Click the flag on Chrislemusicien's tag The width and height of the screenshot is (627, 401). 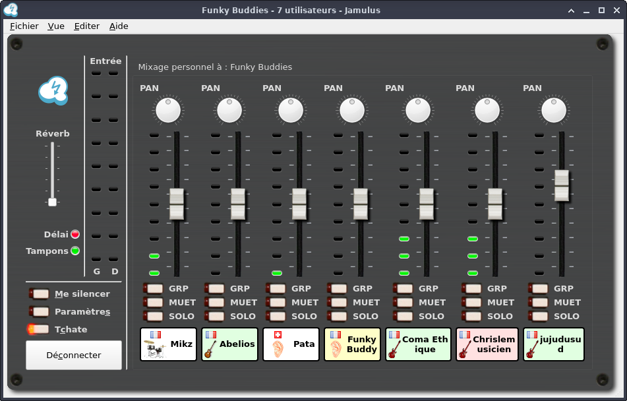(465, 334)
